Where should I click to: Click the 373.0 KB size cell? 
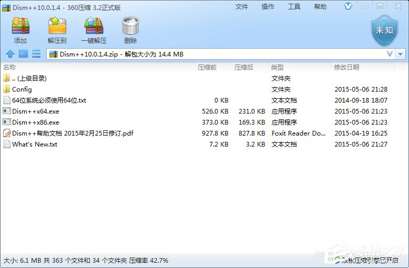(x=215, y=122)
